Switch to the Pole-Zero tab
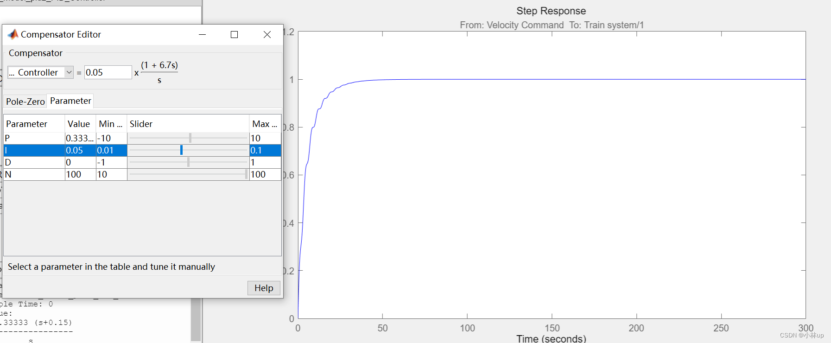Image resolution: width=831 pixels, height=343 pixels. click(x=25, y=102)
